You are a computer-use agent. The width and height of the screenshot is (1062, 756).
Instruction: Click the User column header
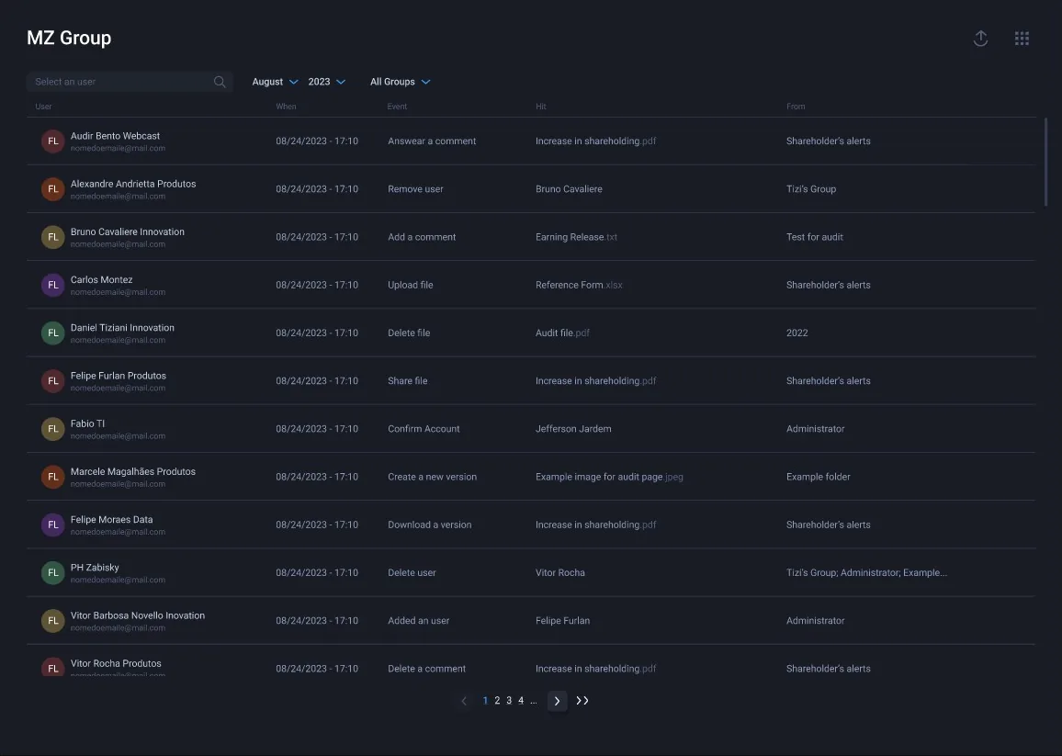click(43, 107)
